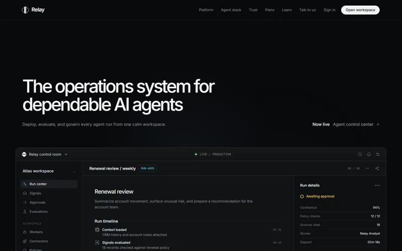Click the Signals evaluated timeline entry

188,245
